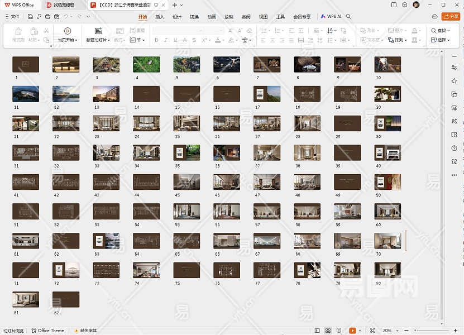
Task: Click the 分享 share button
Action: pyautogui.click(x=451, y=17)
